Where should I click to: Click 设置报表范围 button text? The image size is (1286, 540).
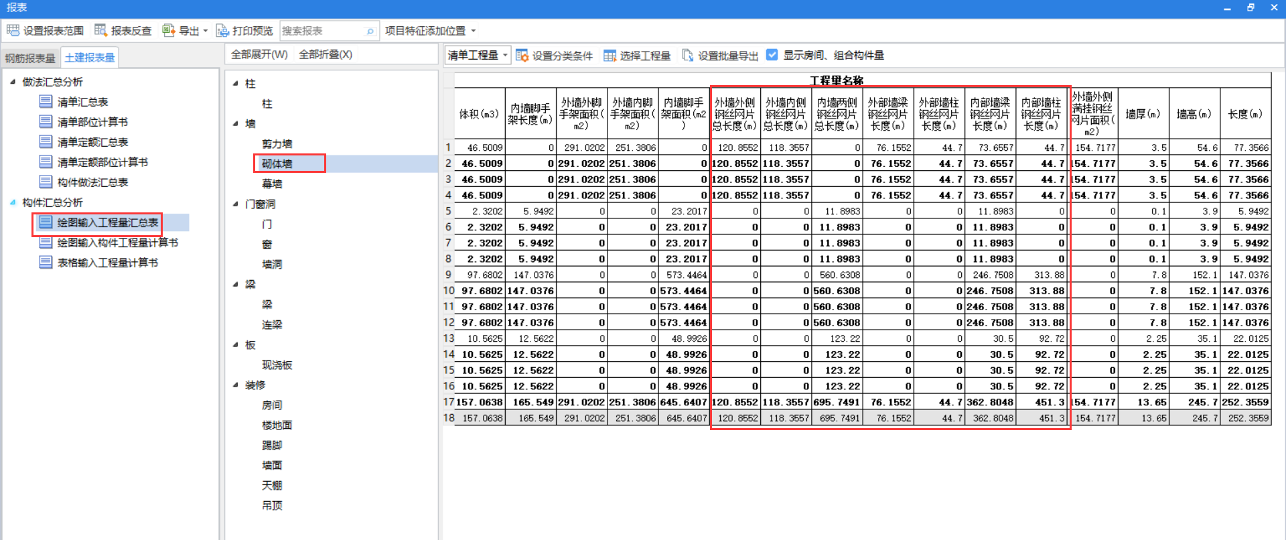(54, 31)
